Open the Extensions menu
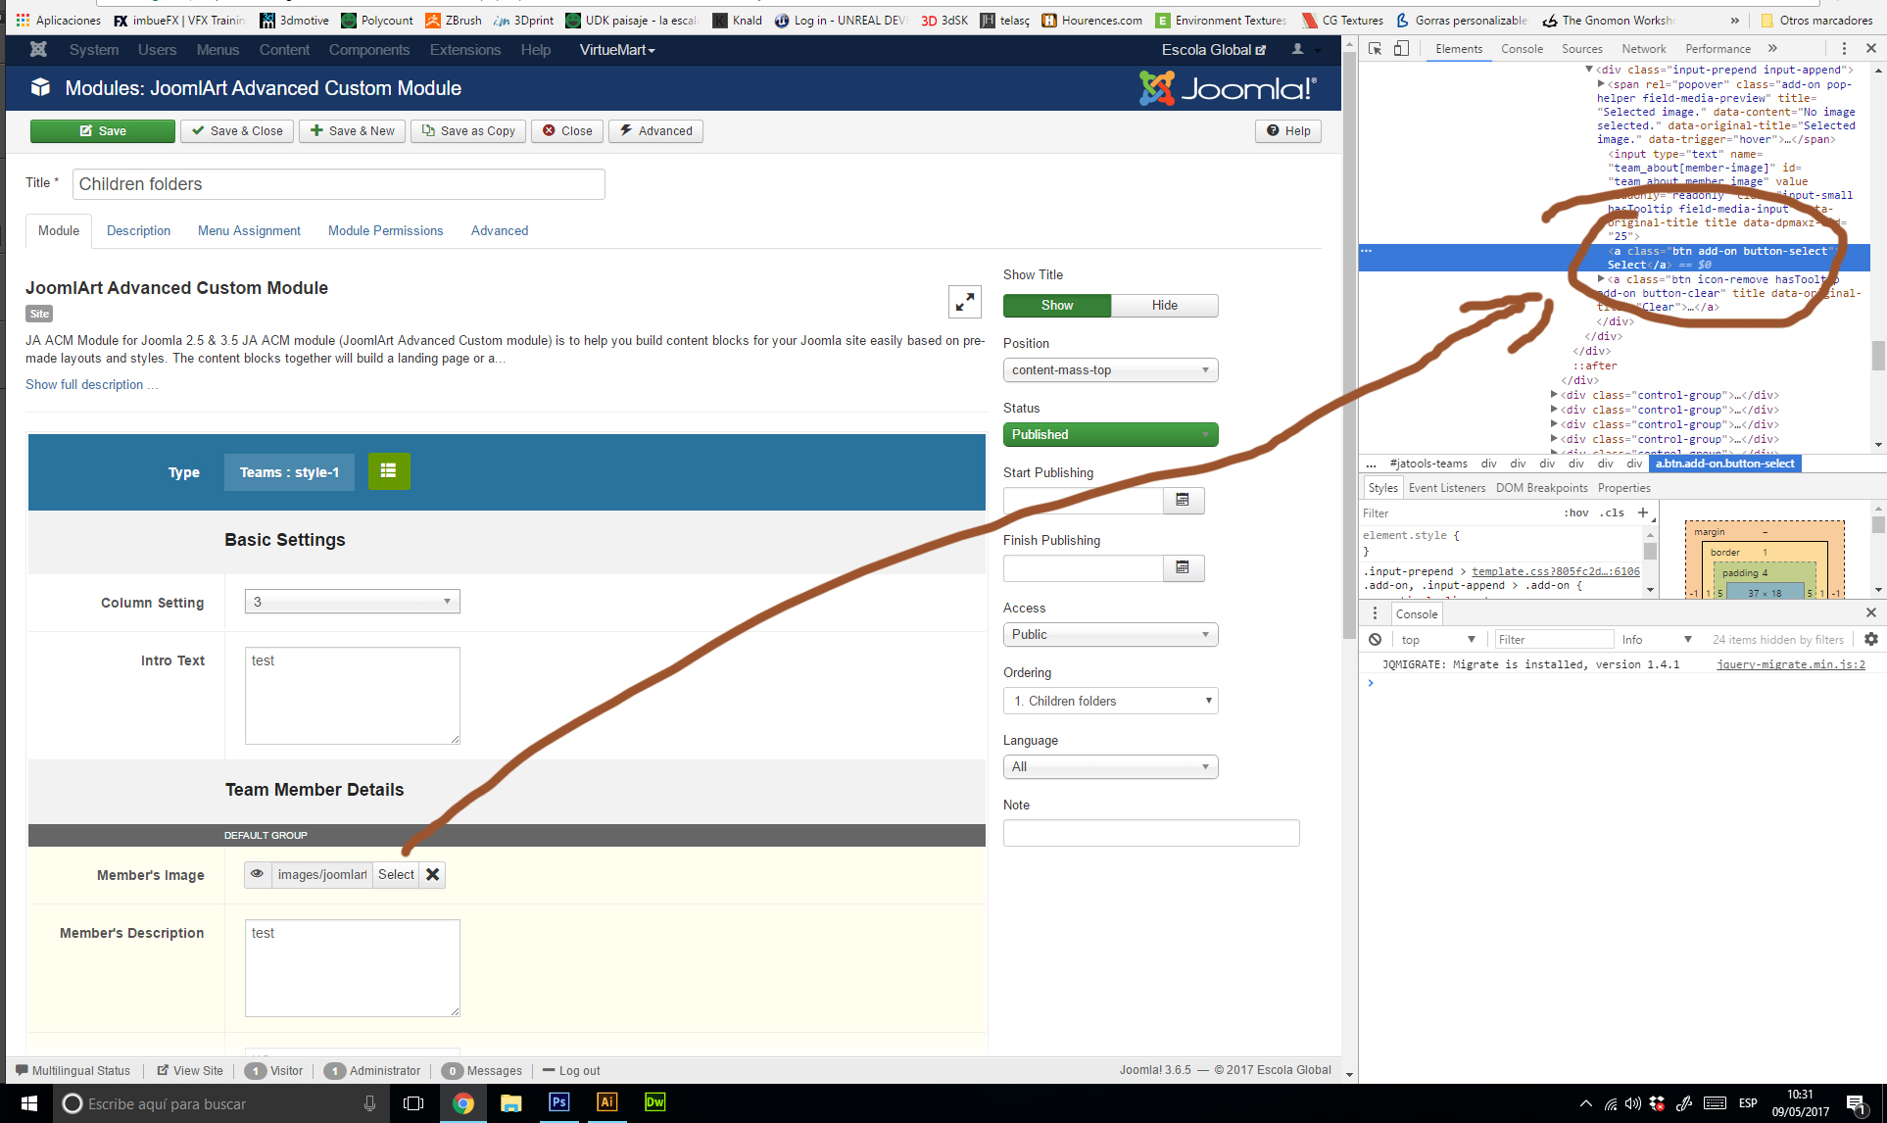 click(x=464, y=50)
